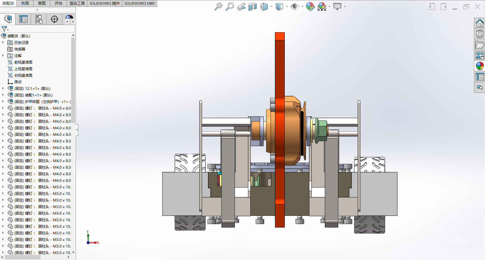
Task: Click the right tile-window button in viewport header
Action: pos(443,7)
